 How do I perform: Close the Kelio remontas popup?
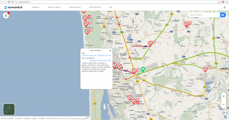[x=110, y=51]
